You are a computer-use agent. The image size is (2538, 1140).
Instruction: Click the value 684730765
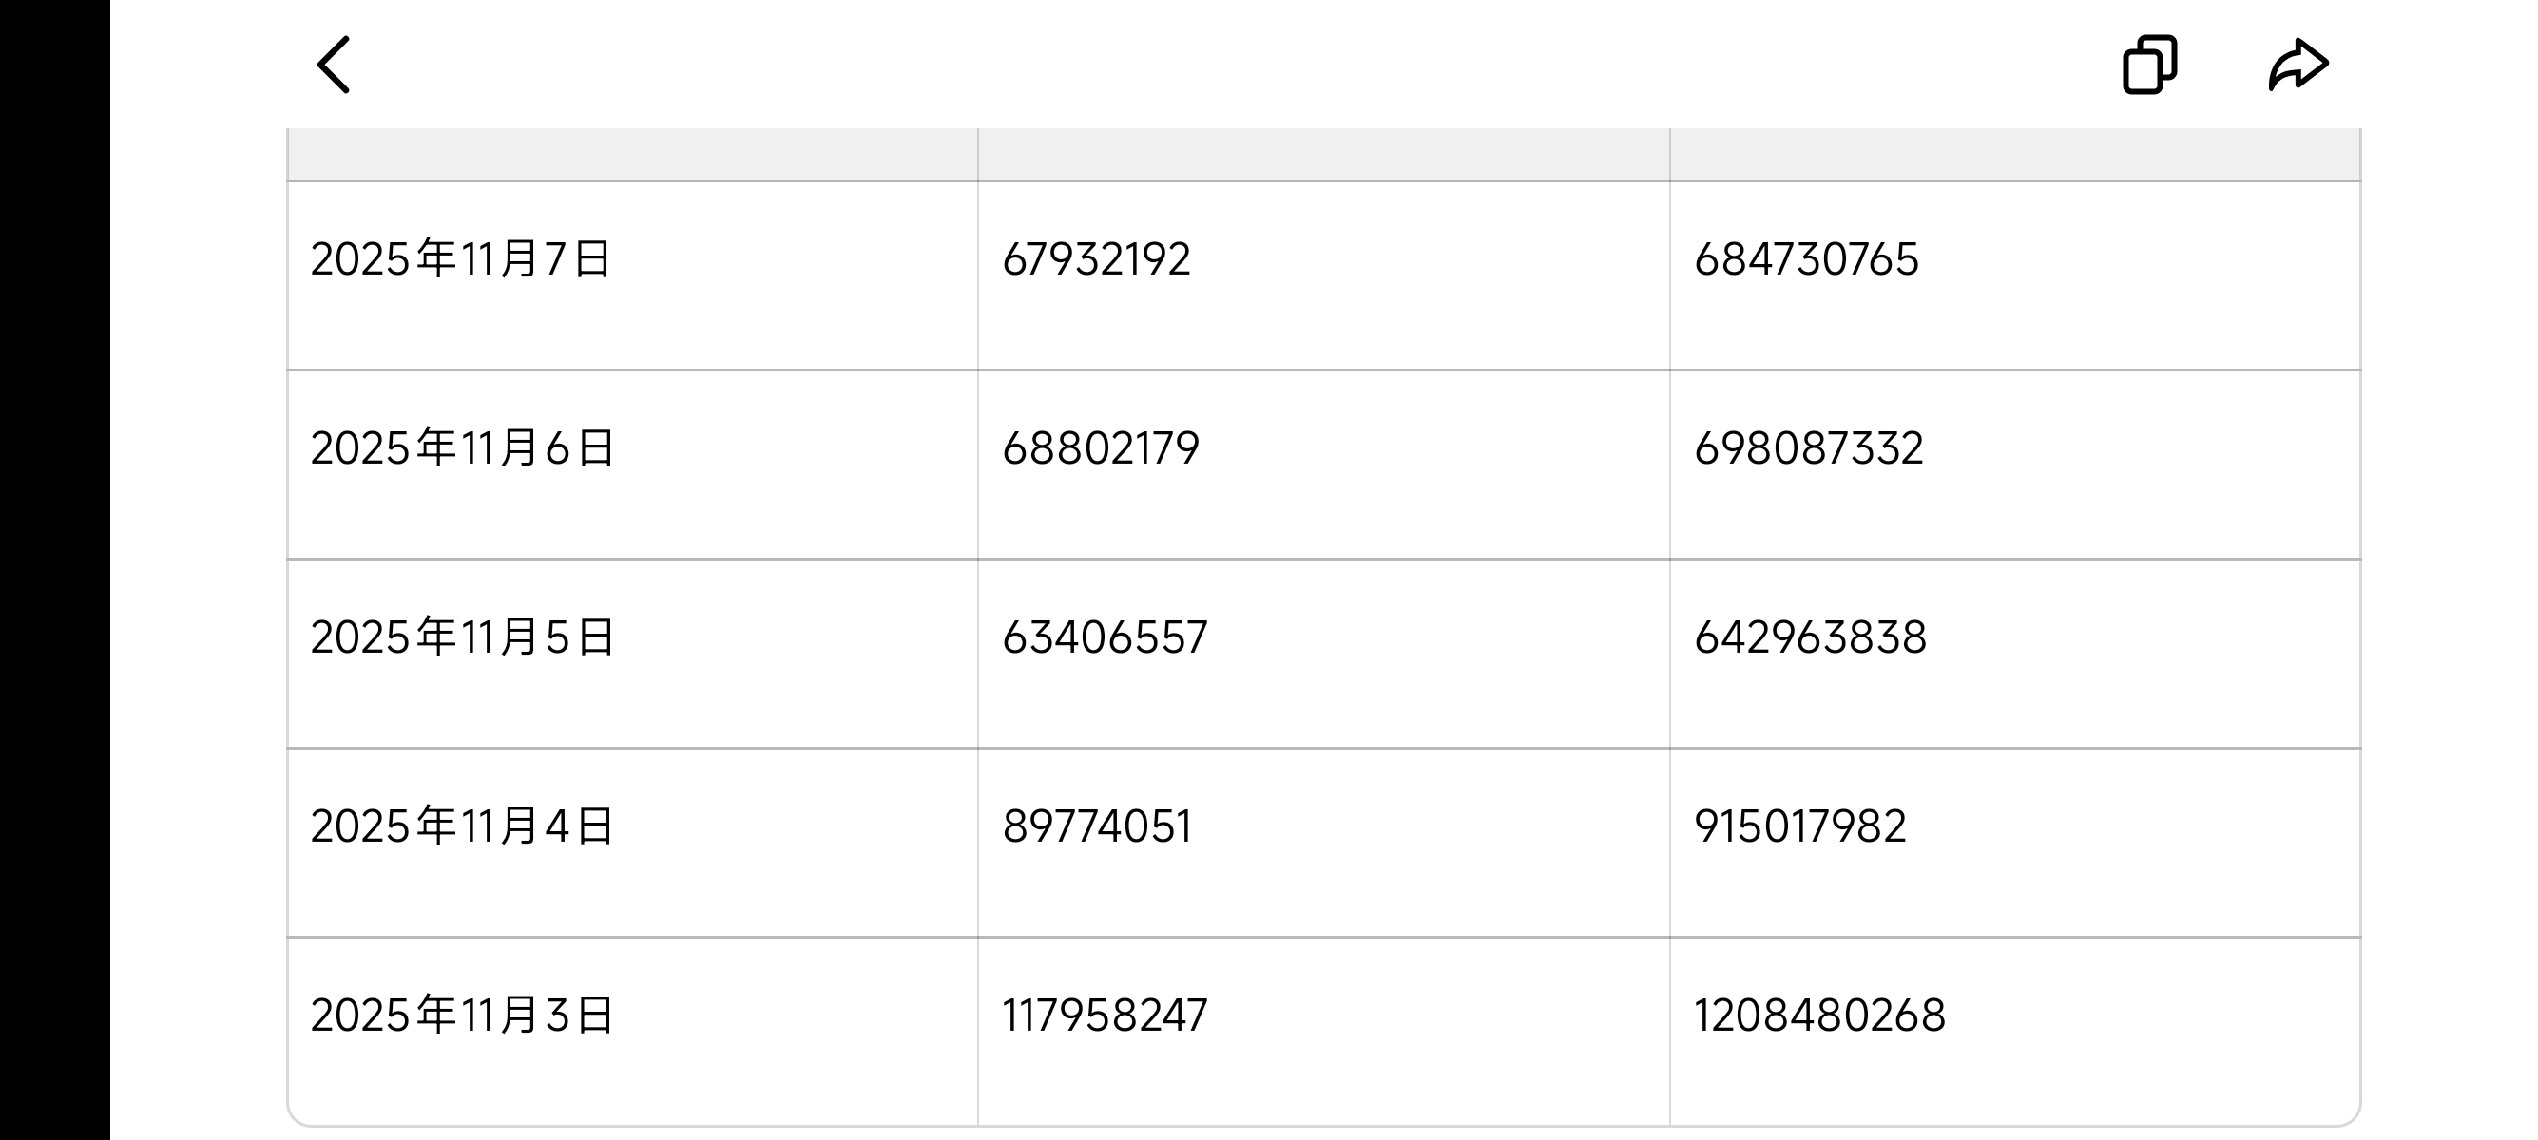(1806, 260)
